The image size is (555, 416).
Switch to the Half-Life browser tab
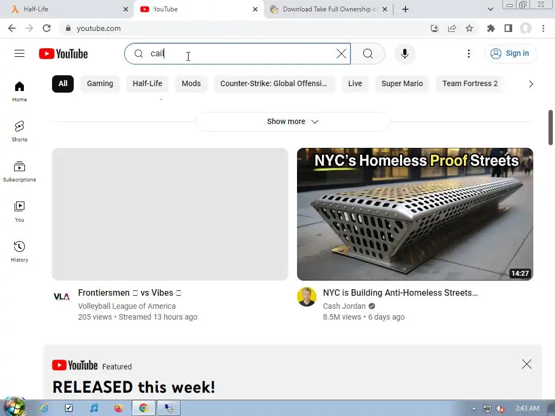coord(67,9)
